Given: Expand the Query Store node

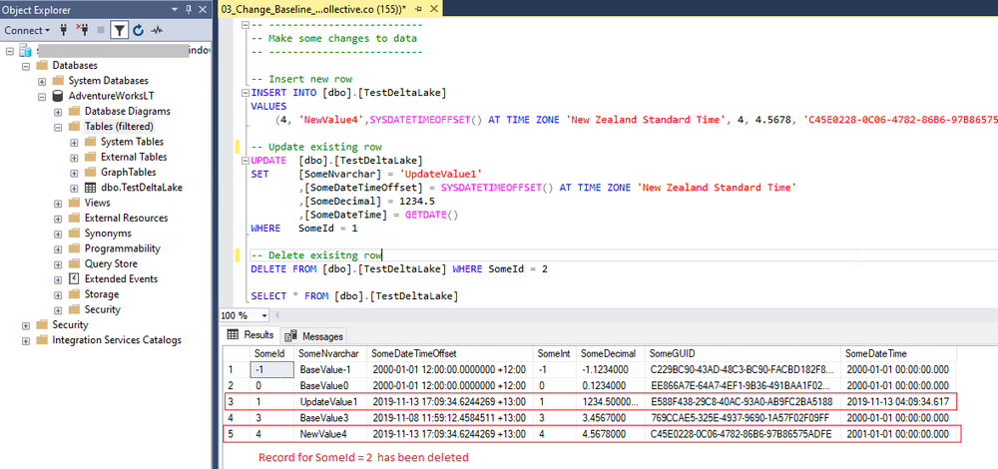Looking at the screenshot, I should coord(58,264).
